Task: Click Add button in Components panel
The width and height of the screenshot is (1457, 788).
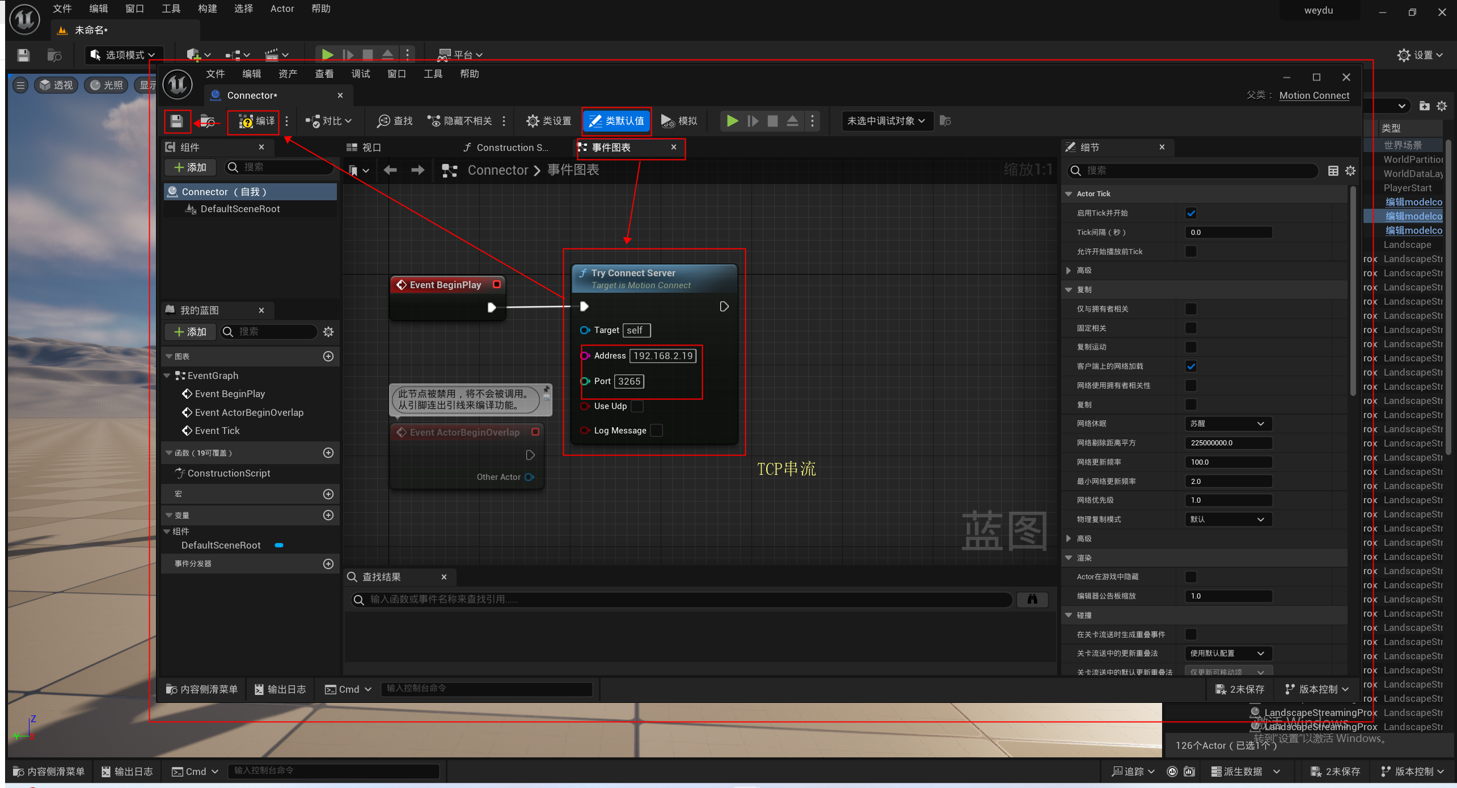Action: 191,167
